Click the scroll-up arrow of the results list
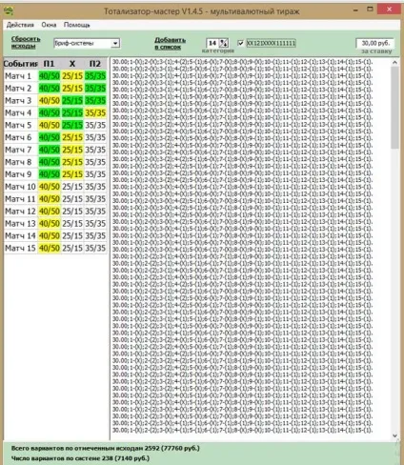This screenshot has height=465, width=404. (394, 63)
